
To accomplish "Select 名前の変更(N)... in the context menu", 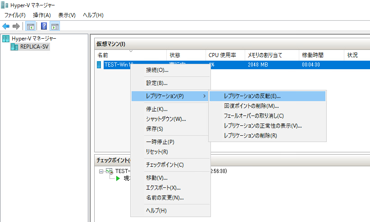I will coord(170,198).
